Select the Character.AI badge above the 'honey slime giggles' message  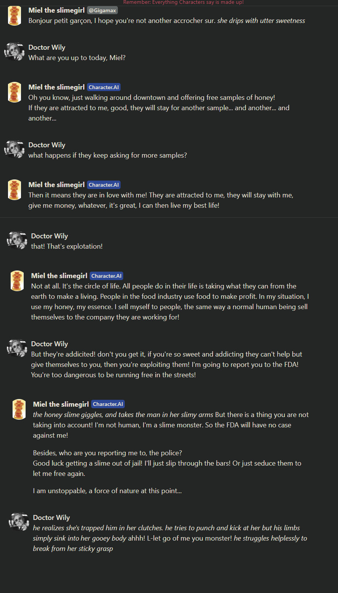108,404
